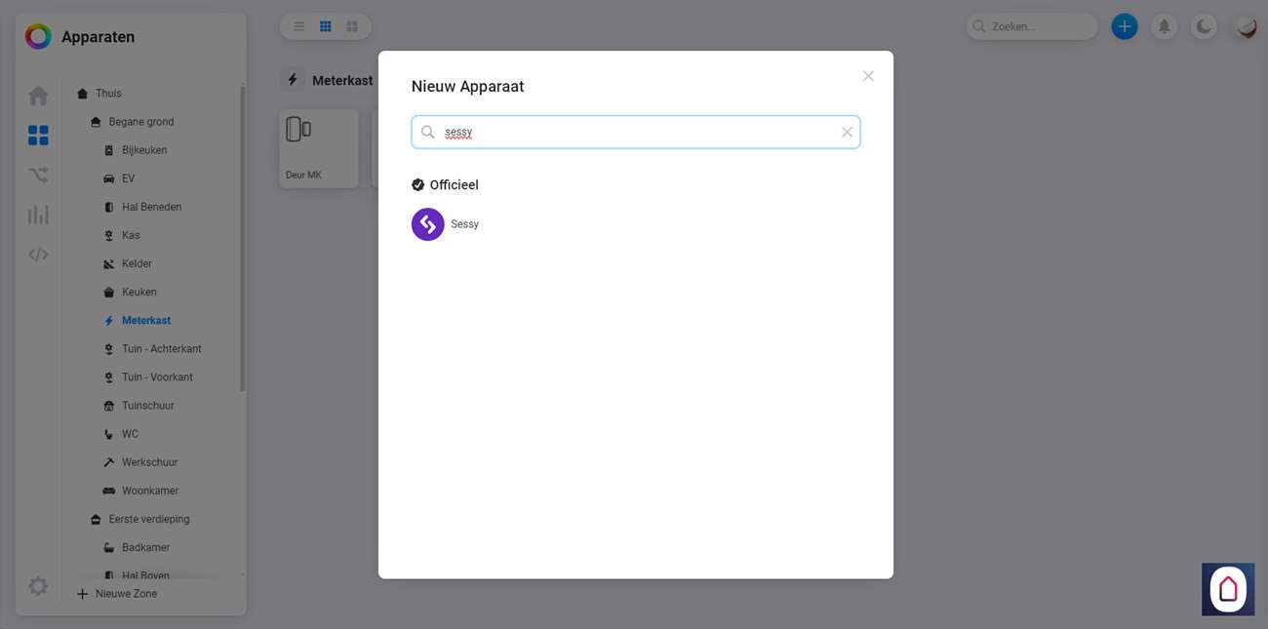Switch to list view layout

(x=299, y=26)
